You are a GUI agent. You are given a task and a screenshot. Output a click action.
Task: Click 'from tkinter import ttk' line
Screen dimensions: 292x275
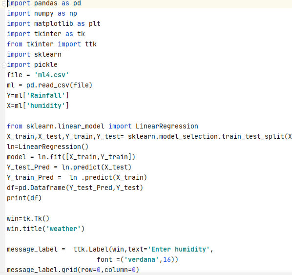(x=52, y=44)
